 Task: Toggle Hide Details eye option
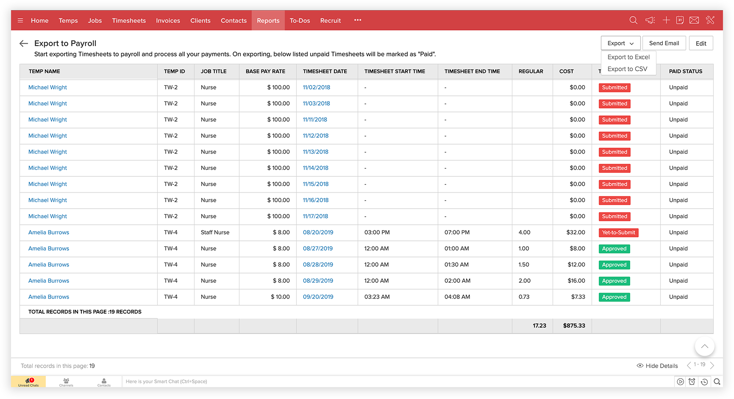point(657,366)
